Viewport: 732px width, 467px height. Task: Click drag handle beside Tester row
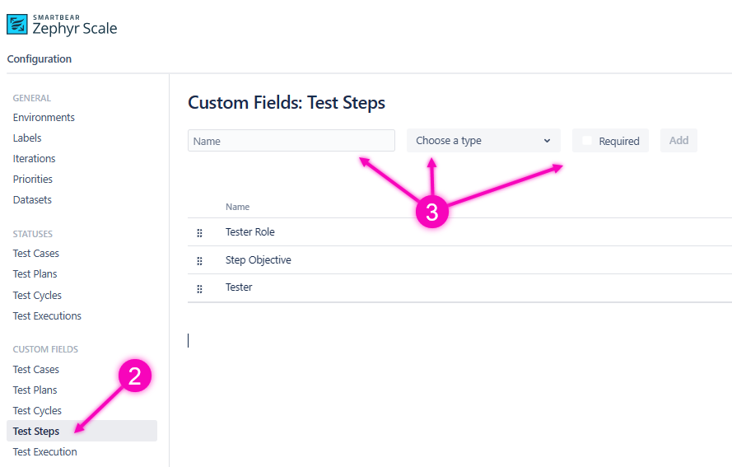[x=199, y=288]
